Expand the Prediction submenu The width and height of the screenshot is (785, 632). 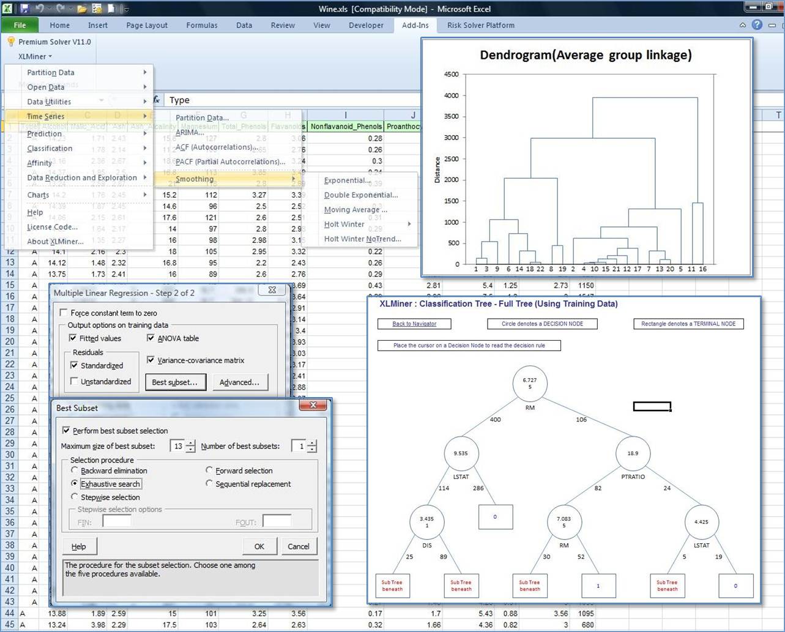(78, 133)
